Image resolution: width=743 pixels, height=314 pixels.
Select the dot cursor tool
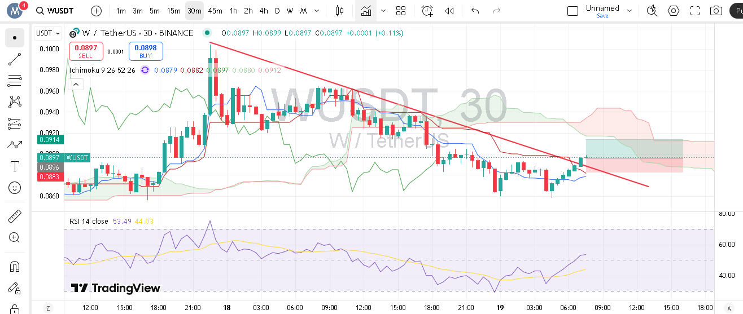click(15, 38)
